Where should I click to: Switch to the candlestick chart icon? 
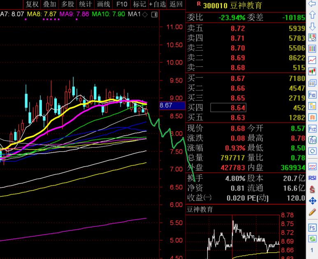coord(312,72)
